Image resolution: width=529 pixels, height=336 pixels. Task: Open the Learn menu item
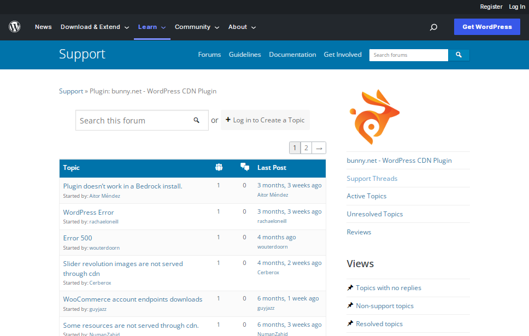151,27
